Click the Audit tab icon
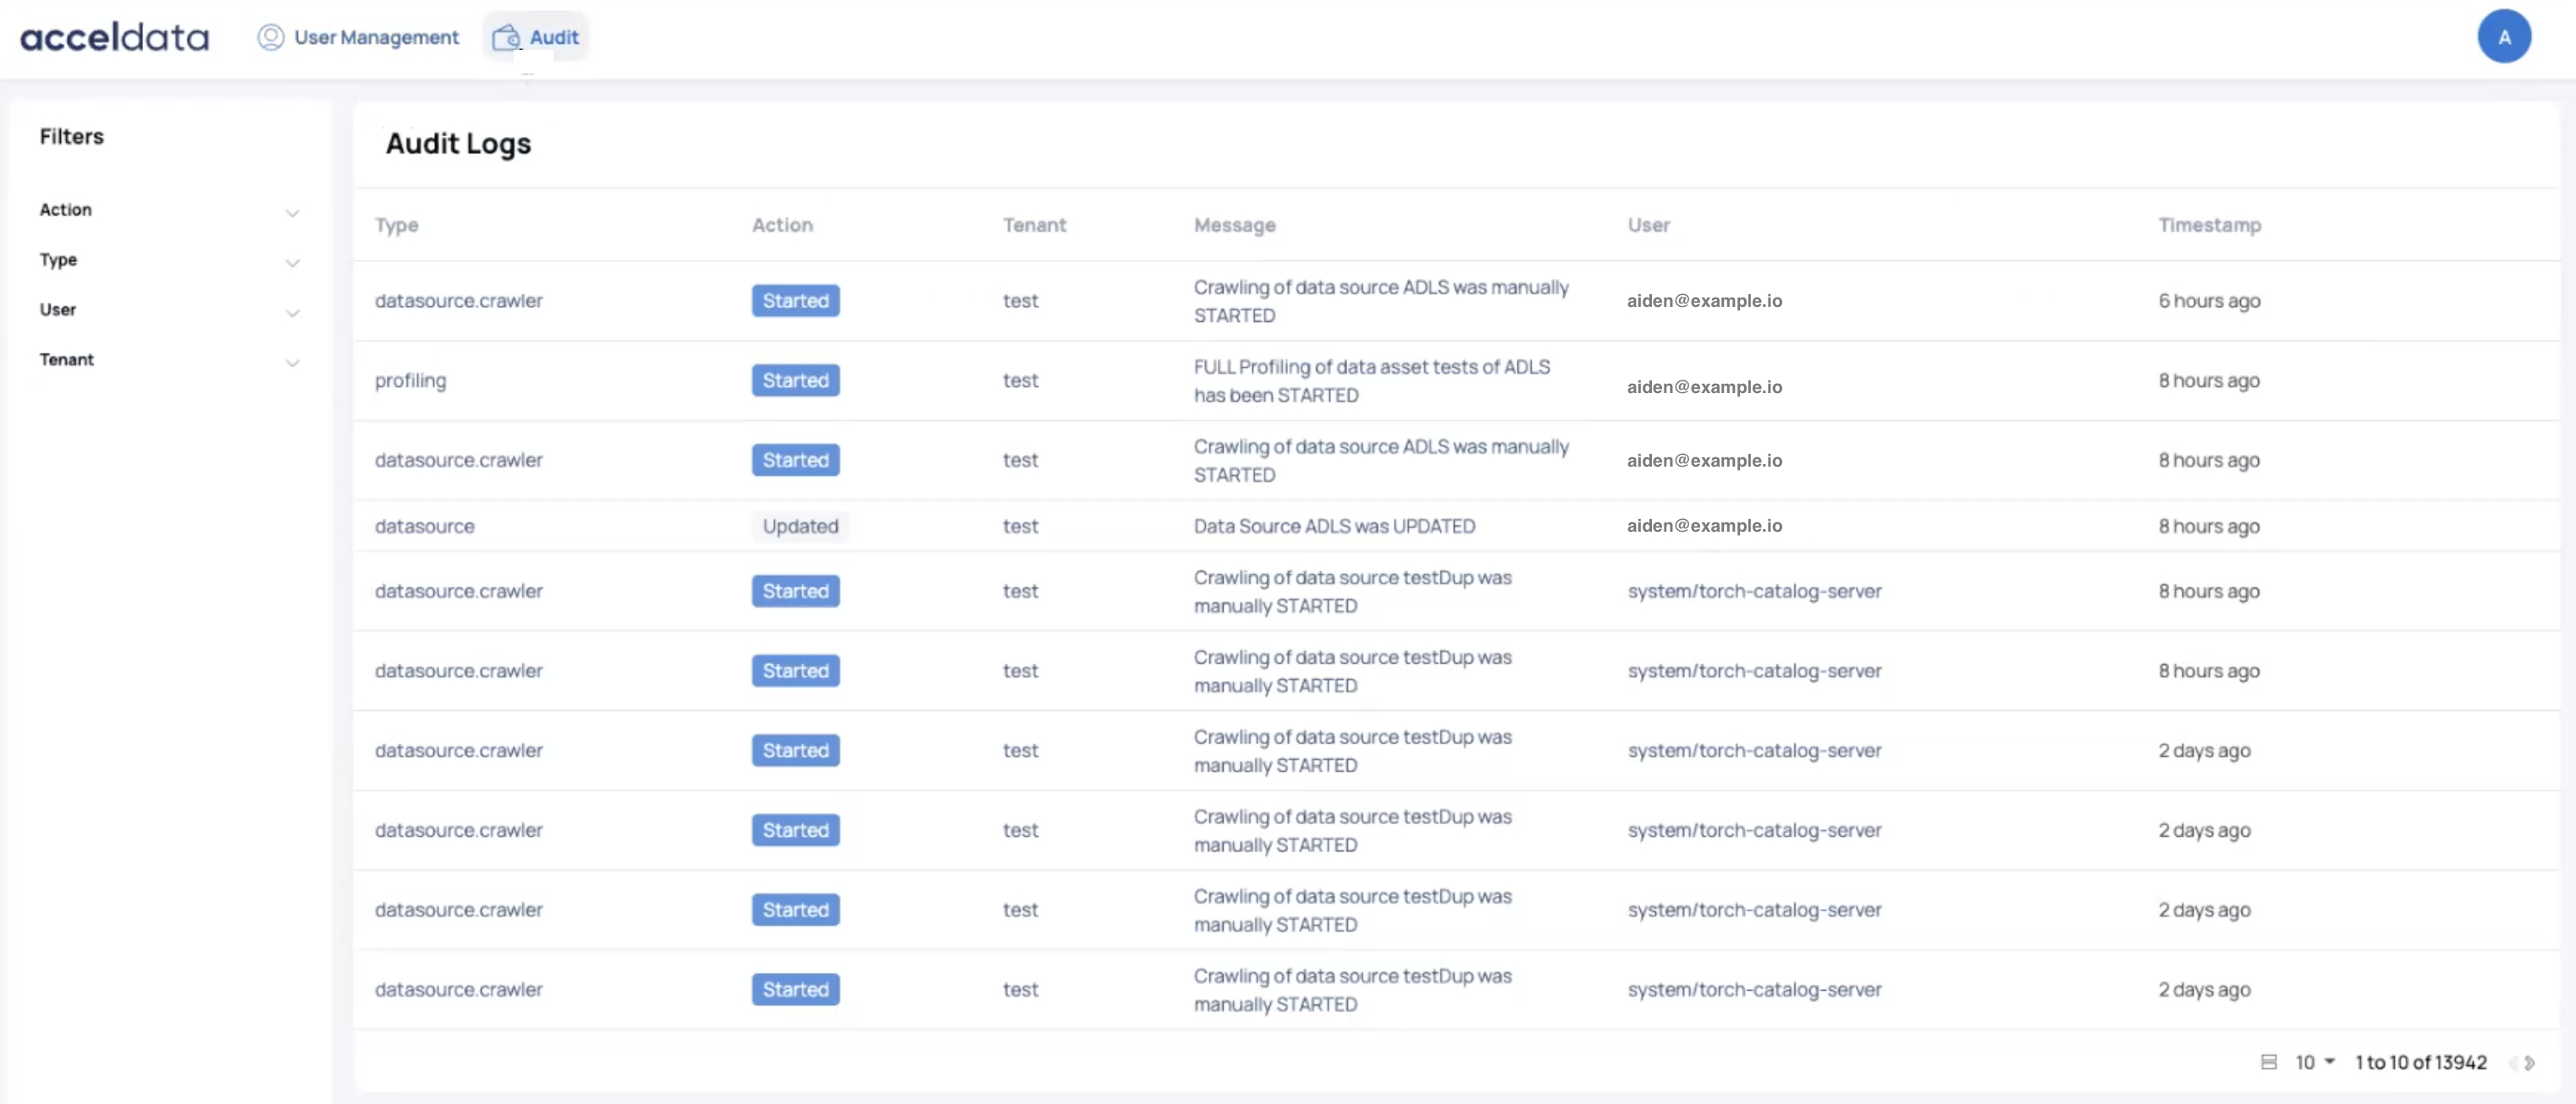This screenshot has width=2576, height=1104. pyautogui.click(x=506, y=37)
